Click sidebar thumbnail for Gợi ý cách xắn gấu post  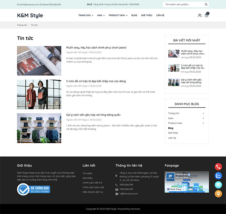click(174, 82)
